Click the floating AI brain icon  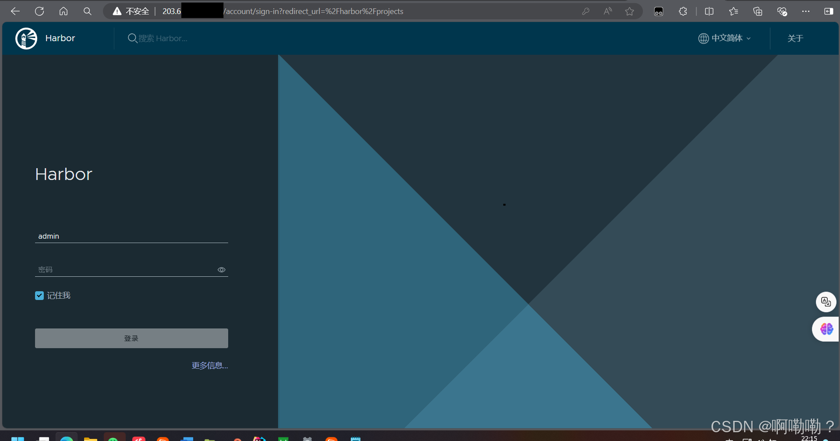826,329
